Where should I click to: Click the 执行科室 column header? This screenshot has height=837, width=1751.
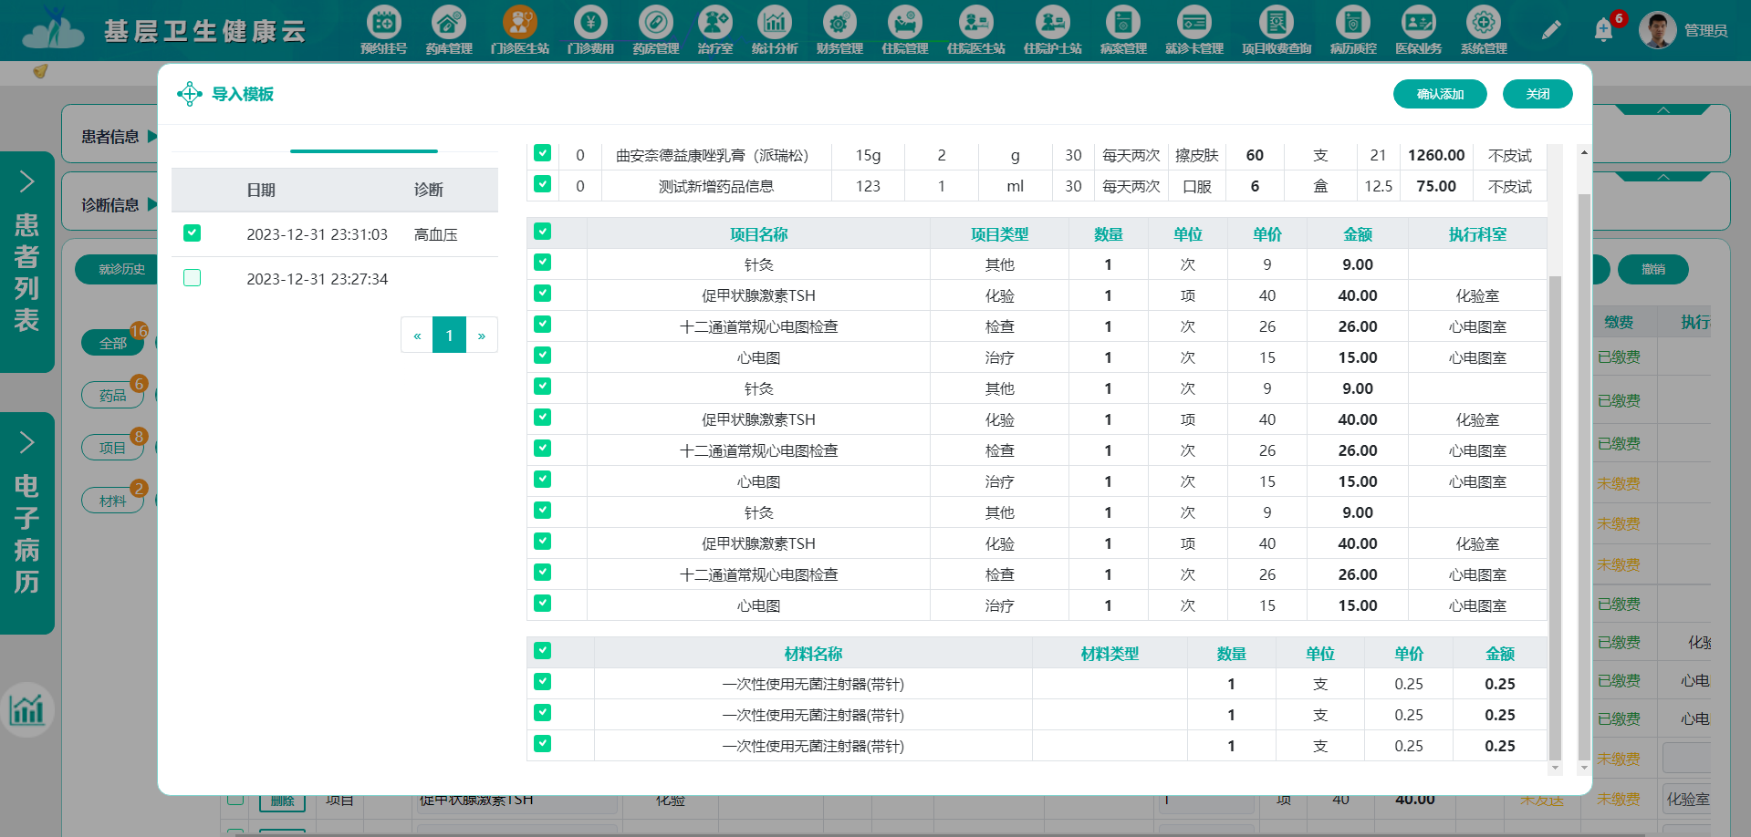[x=1477, y=234]
